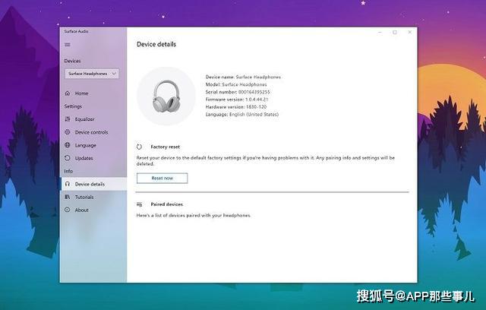Go to Equalizer settings
Image resolution: width=486 pixels, height=310 pixels.
(x=84, y=119)
